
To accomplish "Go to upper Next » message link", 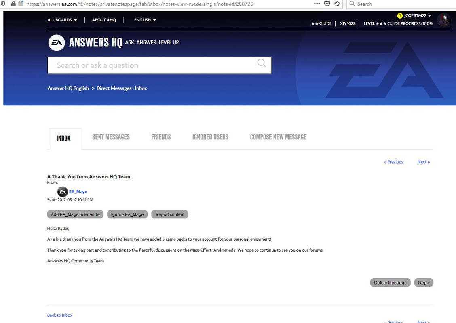I will [x=424, y=162].
